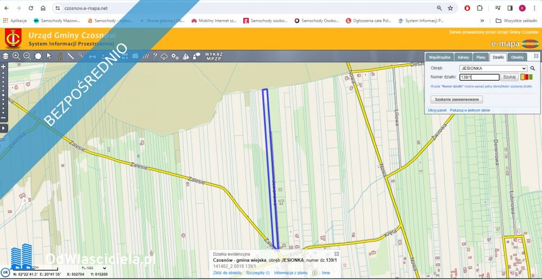
Task: Click the Ukryj panel link
Action: [437, 110]
